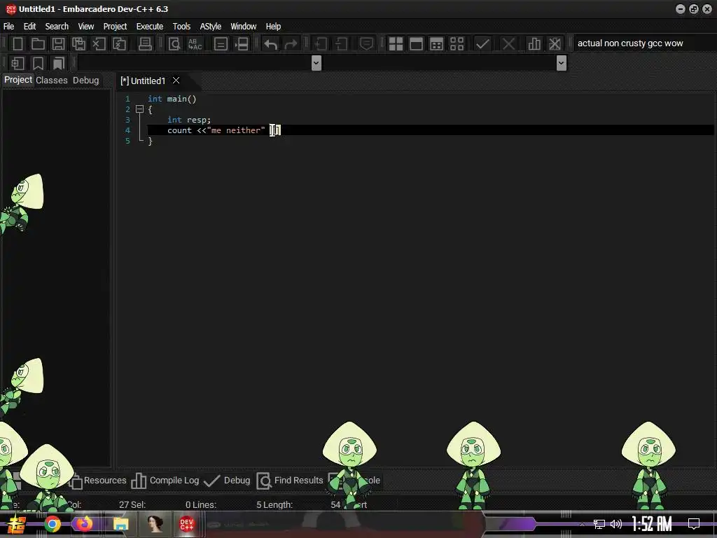The height and width of the screenshot is (538, 717).
Task: Click the Goto Line toolbar icon
Action: [x=221, y=44]
